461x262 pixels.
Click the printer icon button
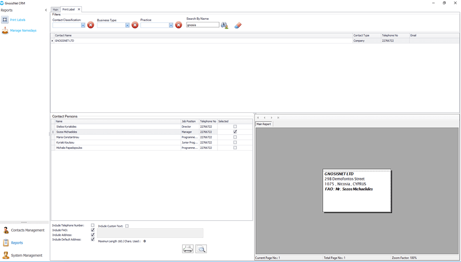pos(188,249)
